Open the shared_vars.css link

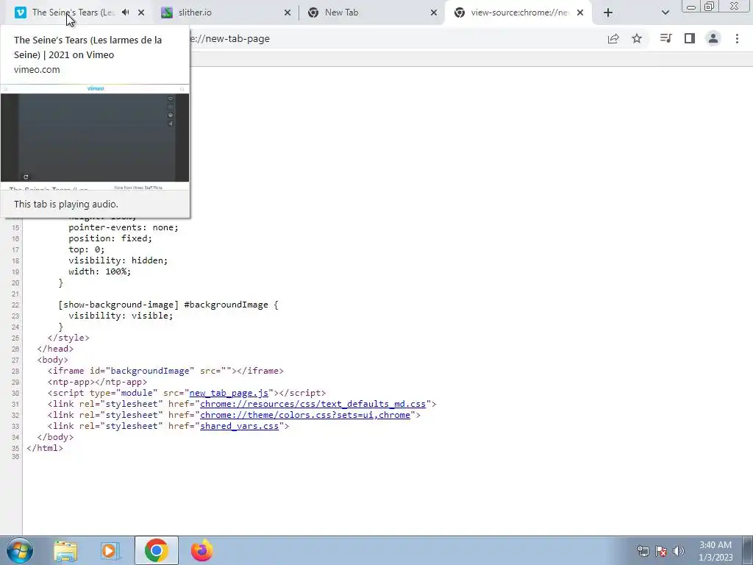coord(239,426)
